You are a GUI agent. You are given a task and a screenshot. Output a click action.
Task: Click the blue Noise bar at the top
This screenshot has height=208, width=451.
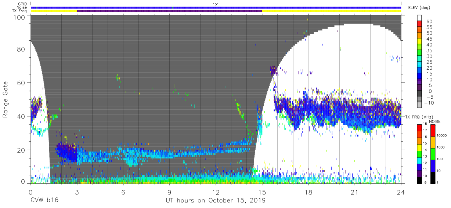click(x=216, y=7)
